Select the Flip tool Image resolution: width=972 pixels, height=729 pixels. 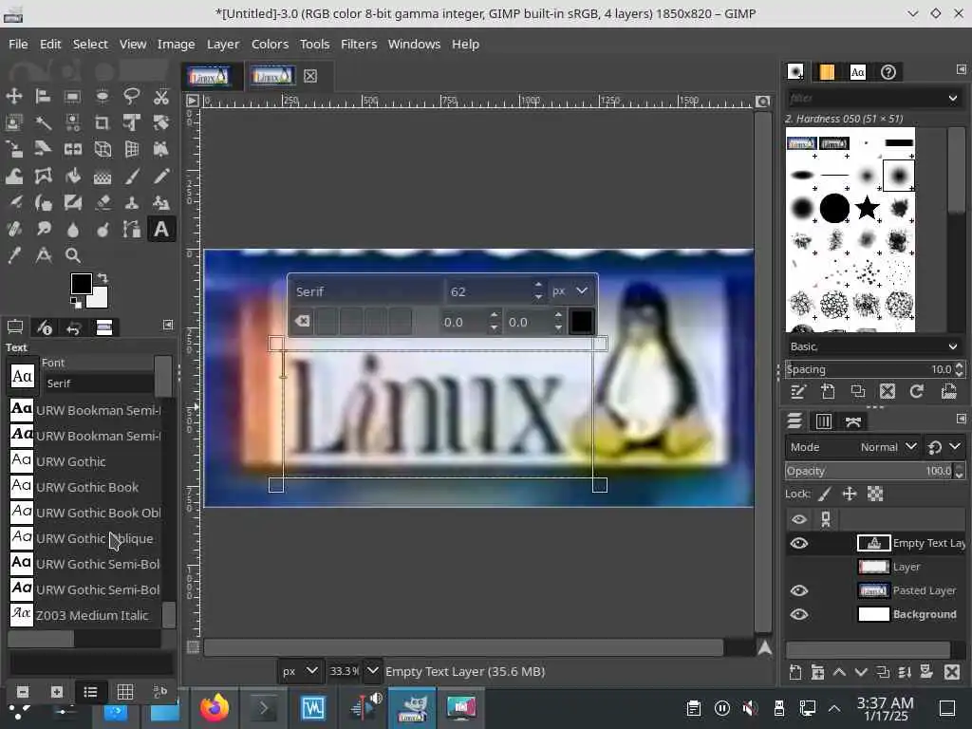(x=72, y=149)
